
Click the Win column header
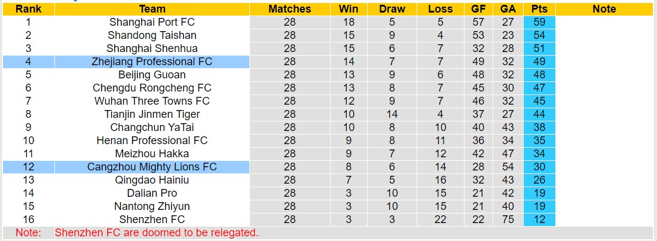tap(349, 9)
